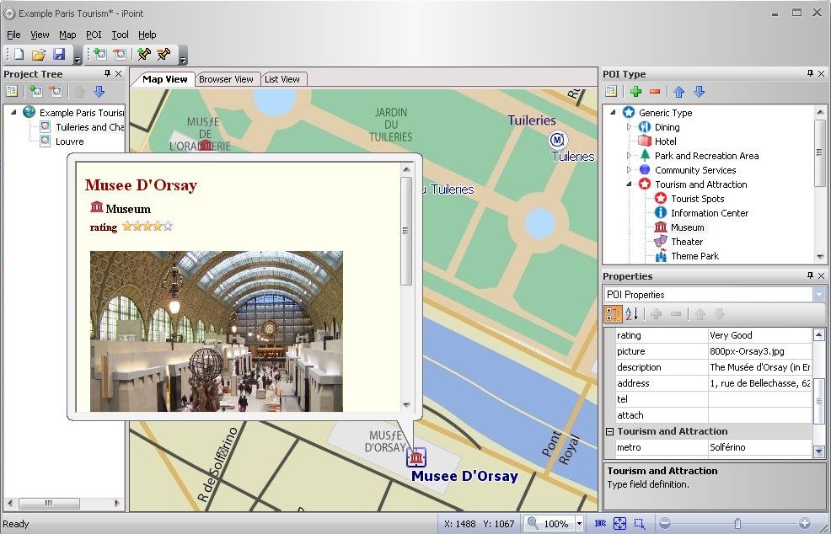Click the Musee D'Orsay marker on the map

coord(416,457)
